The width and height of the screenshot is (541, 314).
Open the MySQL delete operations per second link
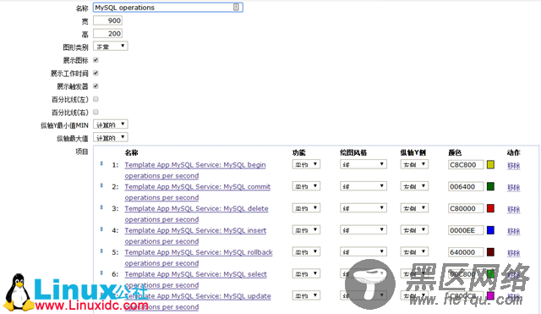coord(197,214)
